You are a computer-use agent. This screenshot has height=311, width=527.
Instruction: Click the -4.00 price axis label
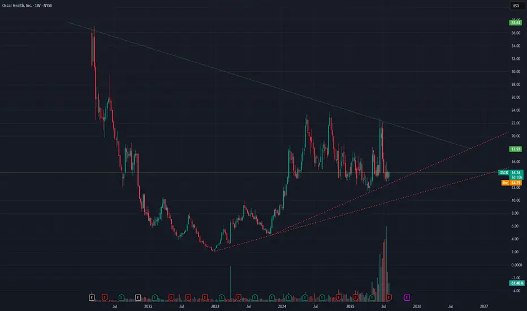tap(516, 291)
